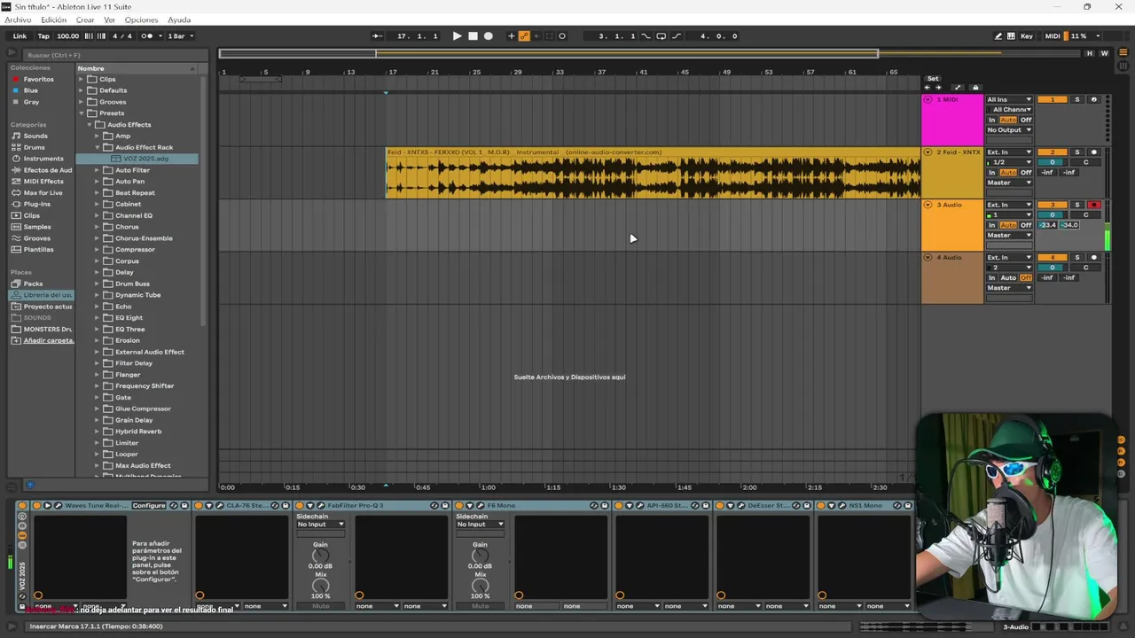Stop playback with the Stop button
The image size is (1135, 638).
pyautogui.click(x=473, y=36)
